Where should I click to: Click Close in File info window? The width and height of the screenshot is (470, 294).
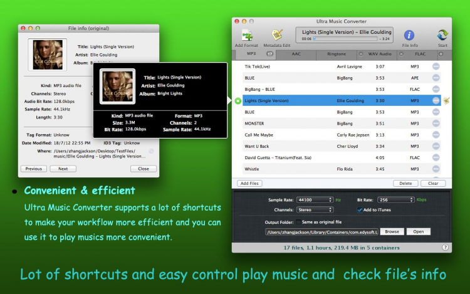click(144, 169)
